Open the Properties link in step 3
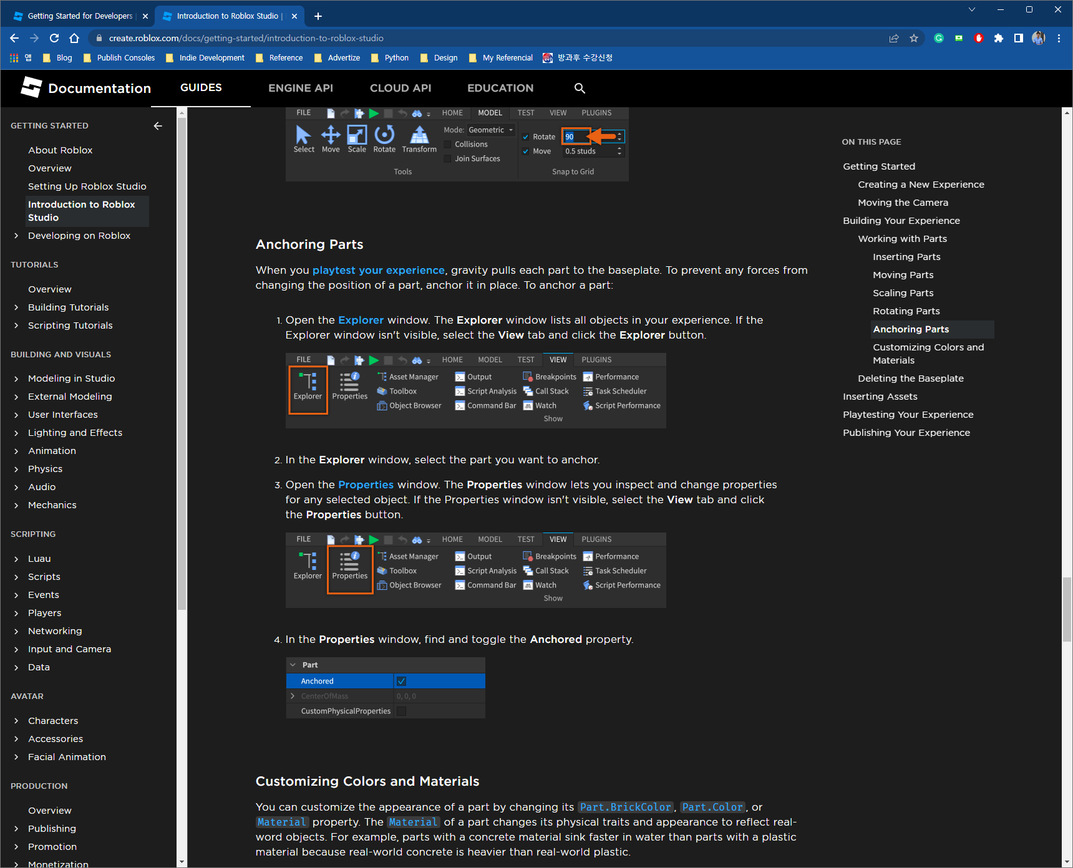 [366, 485]
